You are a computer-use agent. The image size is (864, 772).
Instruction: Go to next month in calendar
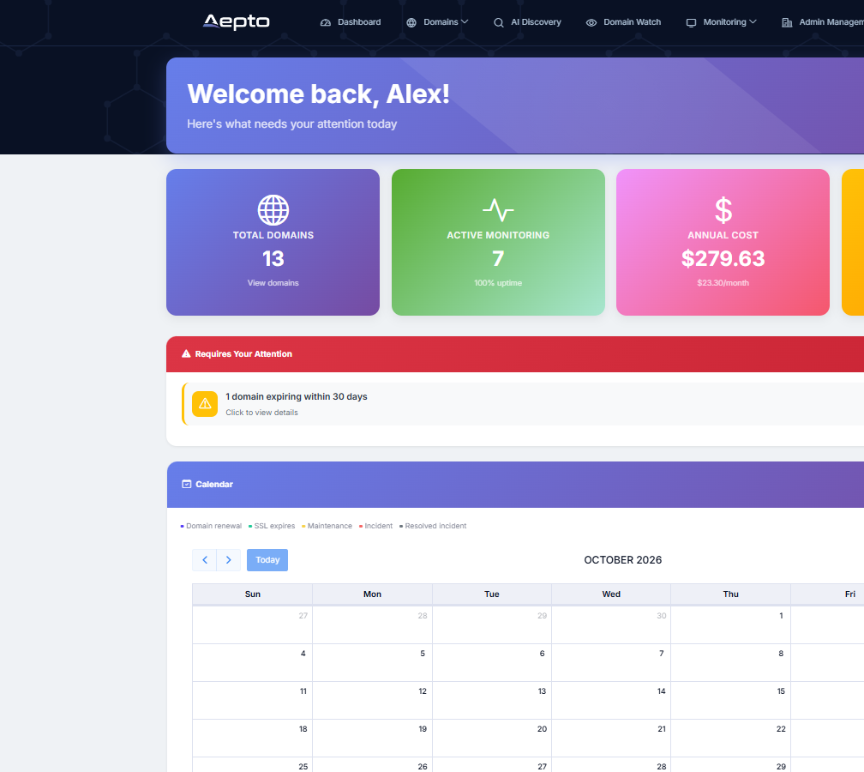229,560
